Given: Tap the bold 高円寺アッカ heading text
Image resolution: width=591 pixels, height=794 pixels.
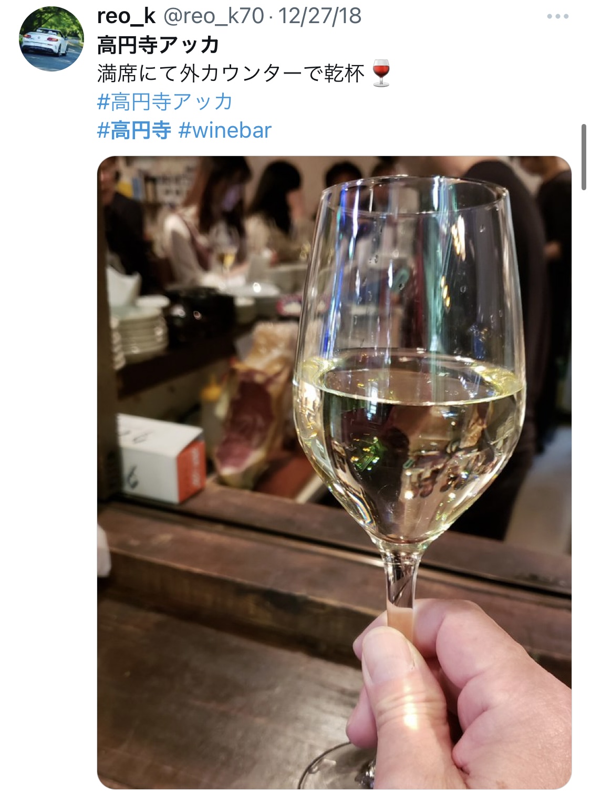Looking at the screenshot, I should click(158, 45).
